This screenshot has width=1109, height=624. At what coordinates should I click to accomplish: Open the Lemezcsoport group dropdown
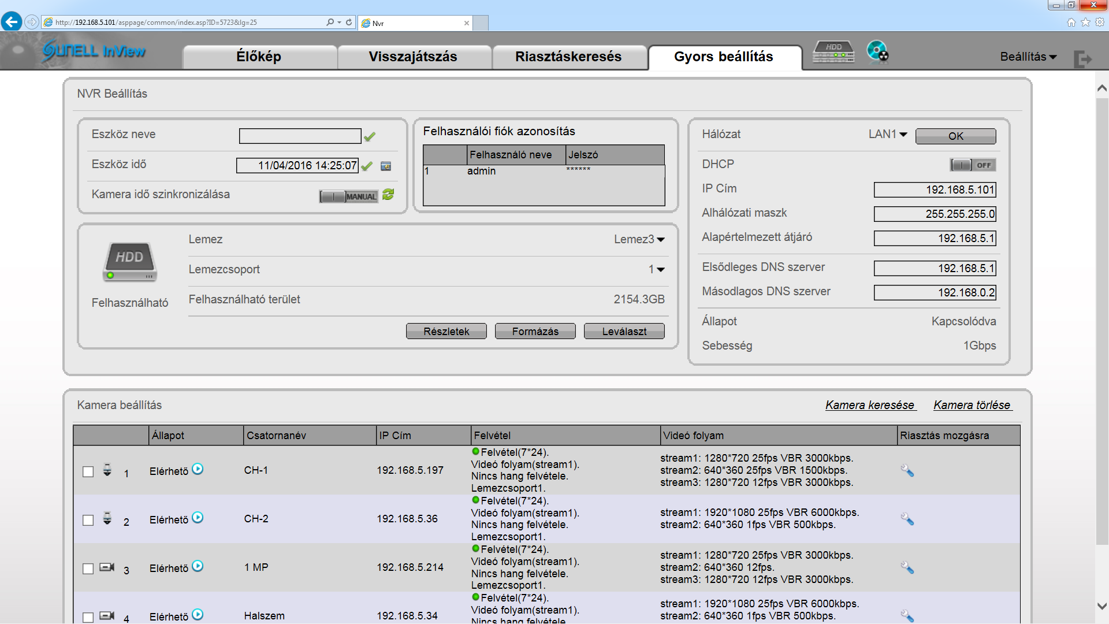click(657, 269)
